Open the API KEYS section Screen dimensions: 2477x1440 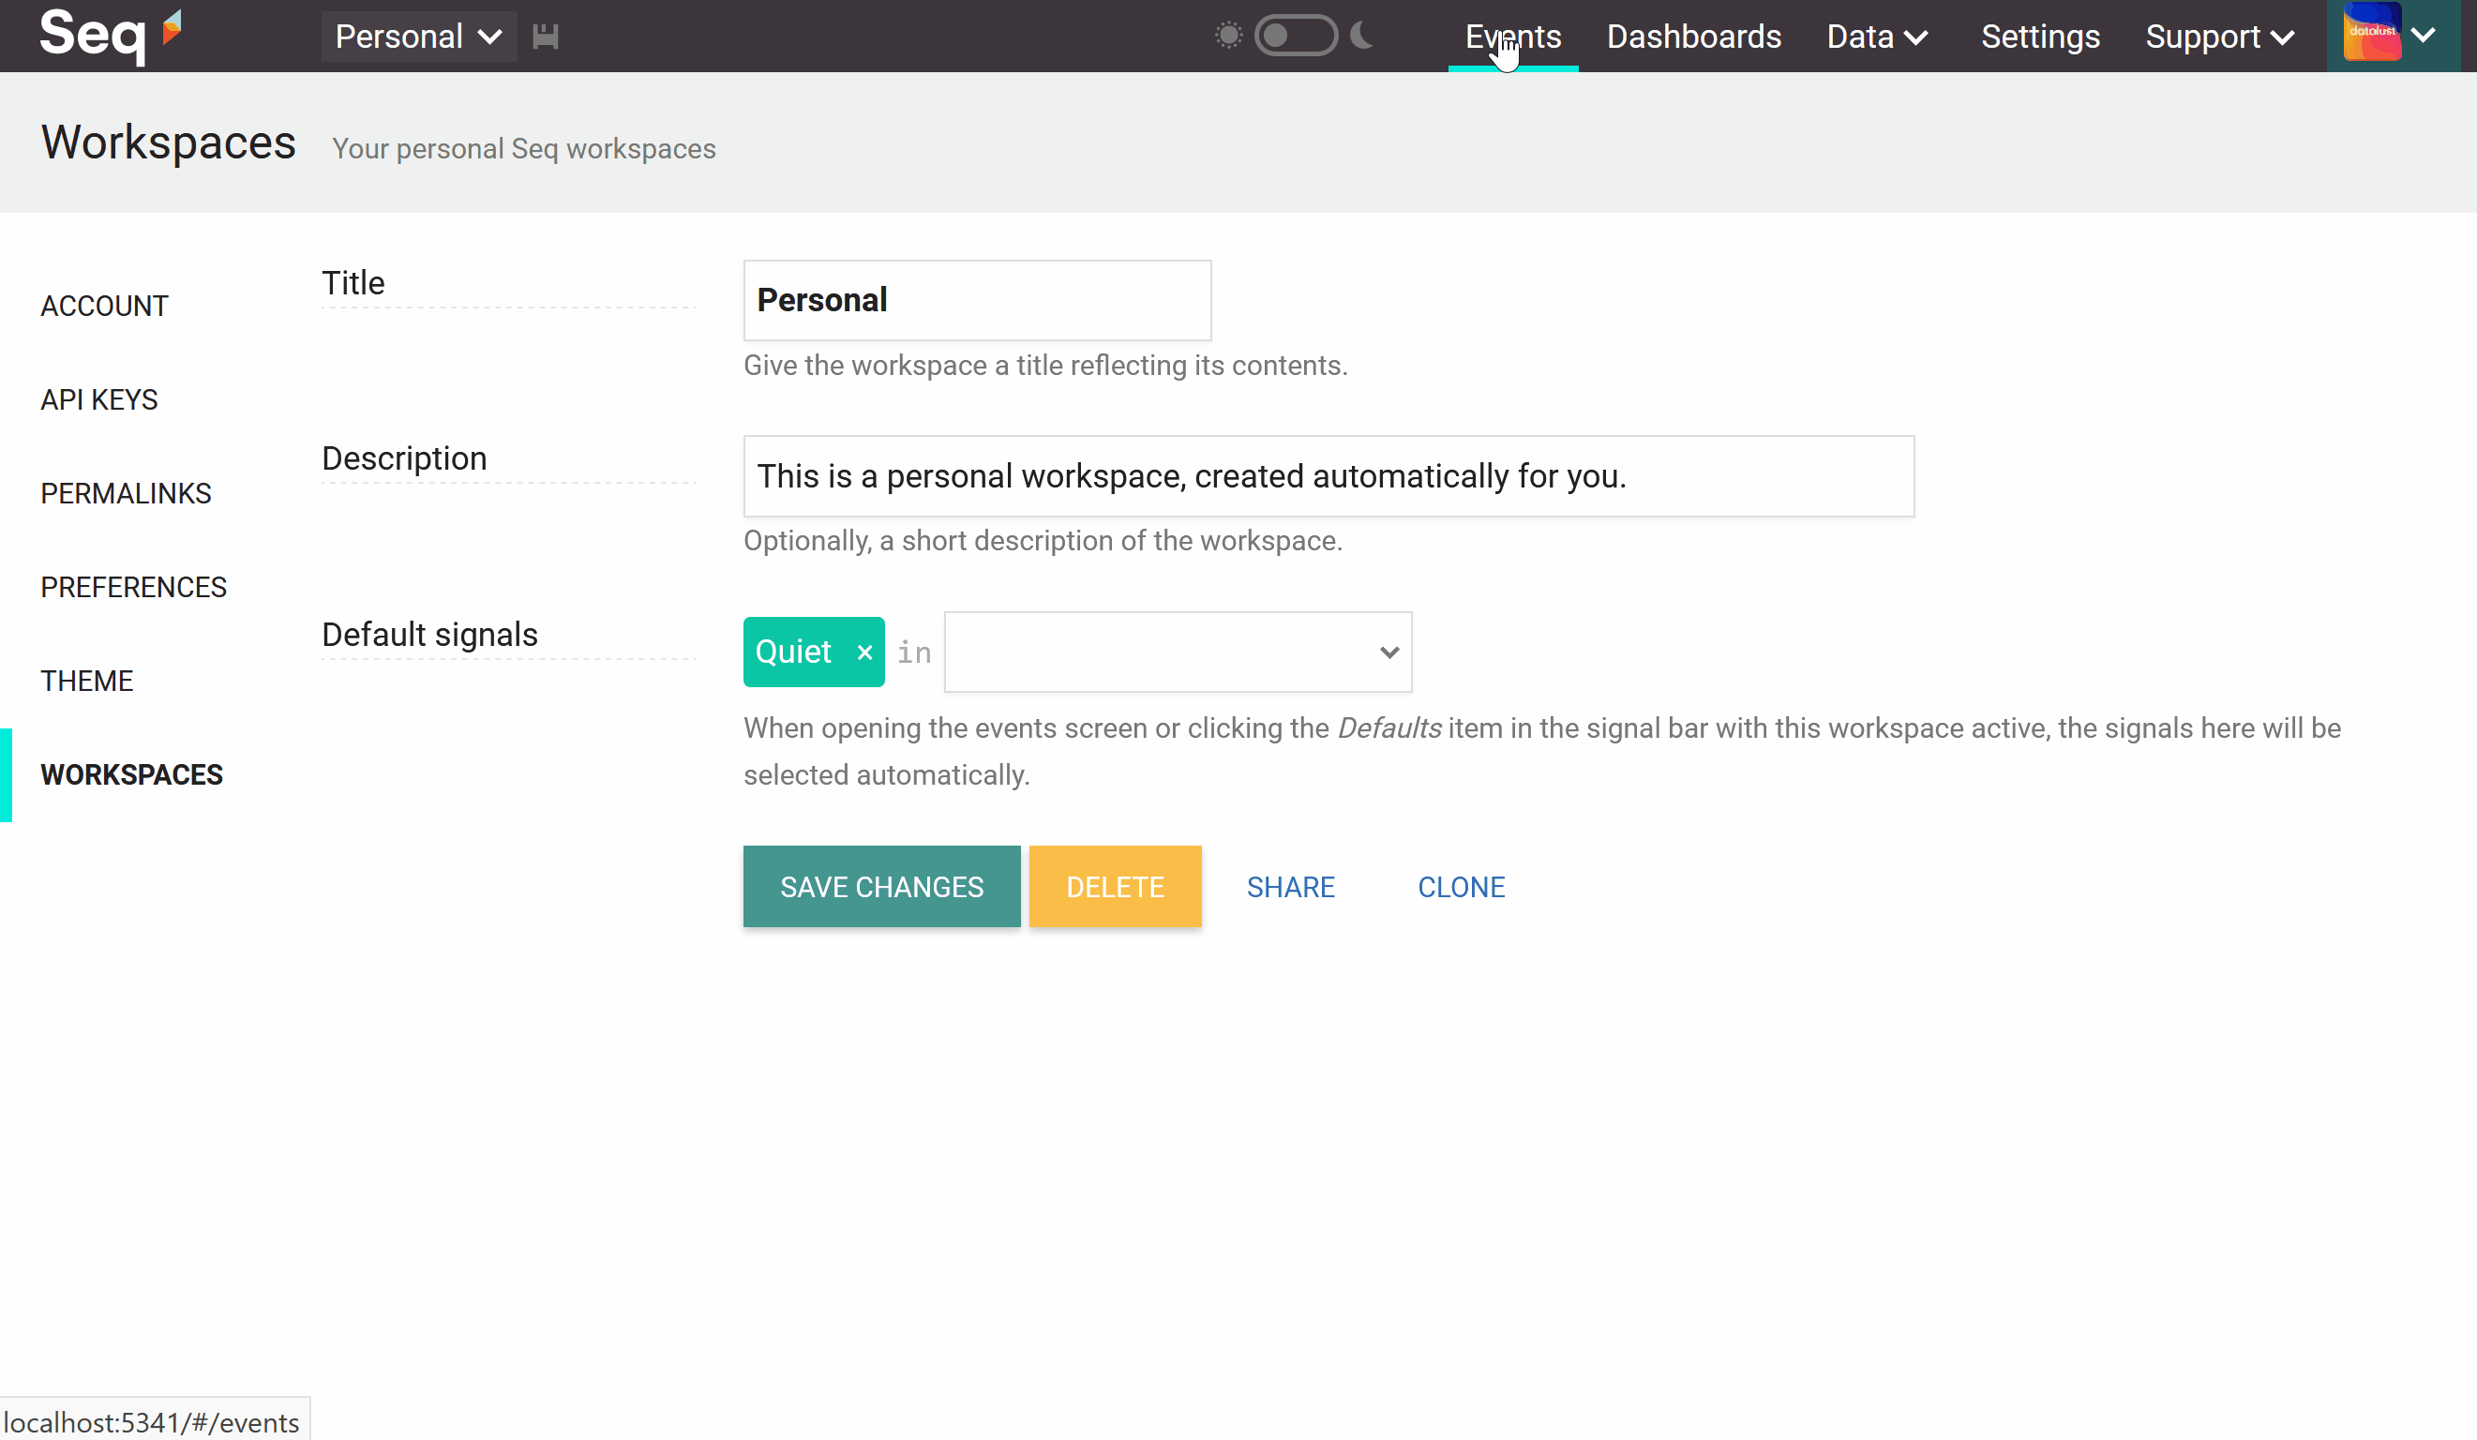[x=99, y=399]
